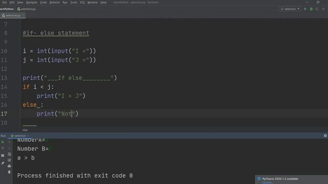
Task: Click Run with Coverage icon in top toolbar
Action: coord(317,9)
